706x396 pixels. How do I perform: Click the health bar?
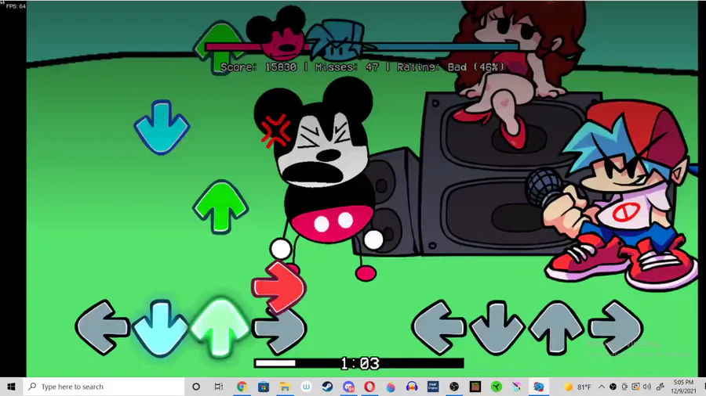coord(362,46)
